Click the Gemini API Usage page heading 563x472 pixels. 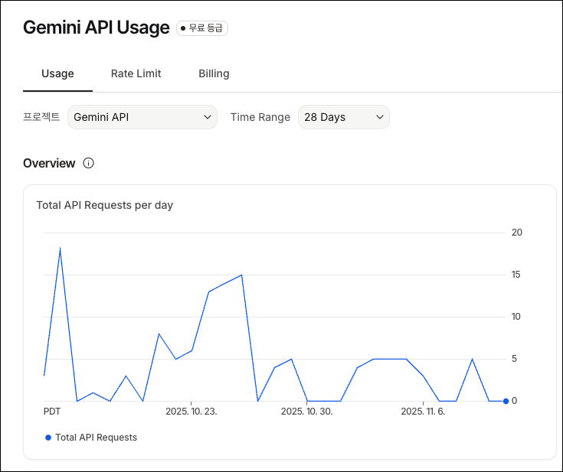[96, 28]
